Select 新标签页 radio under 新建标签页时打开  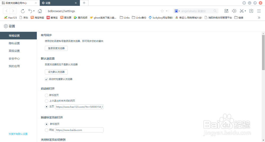point(46,124)
